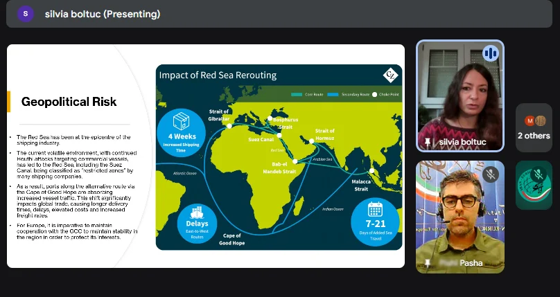The width and height of the screenshot is (560, 297).
Task: Click the "silvia boltuc (Presenting)" header label
Action: point(102,14)
